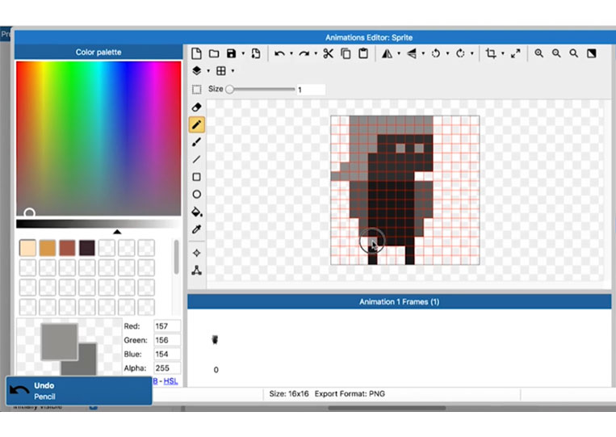616x437 pixels.
Task: Flip sprite horizontally
Action: tap(387, 53)
